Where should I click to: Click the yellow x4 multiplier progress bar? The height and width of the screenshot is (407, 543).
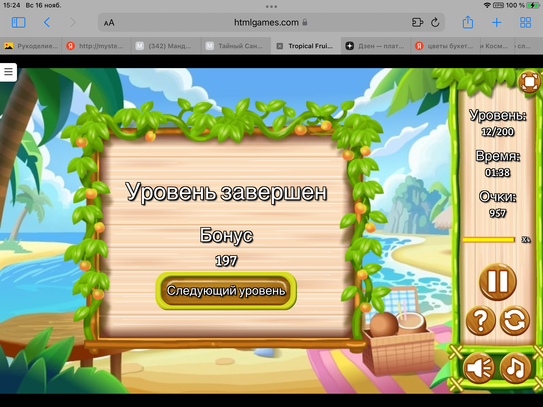[488, 240]
